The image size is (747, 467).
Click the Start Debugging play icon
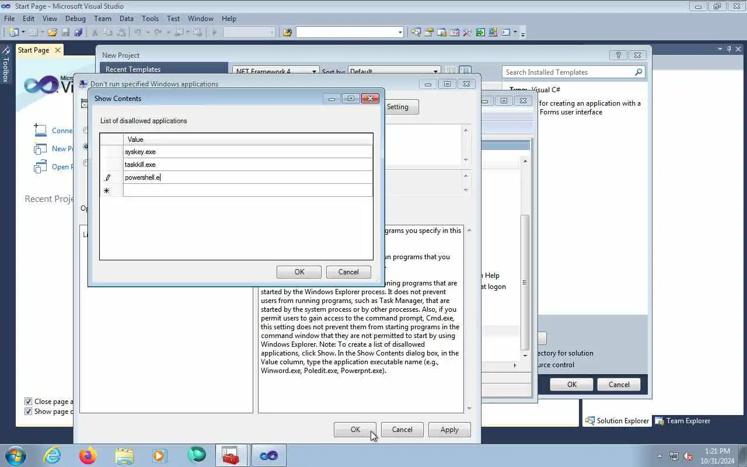tap(215, 32)
